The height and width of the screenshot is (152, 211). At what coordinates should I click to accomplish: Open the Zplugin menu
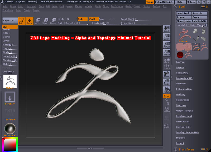coord(27,10)
